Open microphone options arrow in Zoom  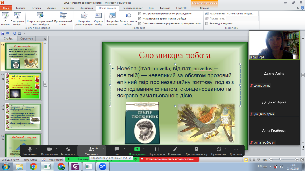coord(36,148)
